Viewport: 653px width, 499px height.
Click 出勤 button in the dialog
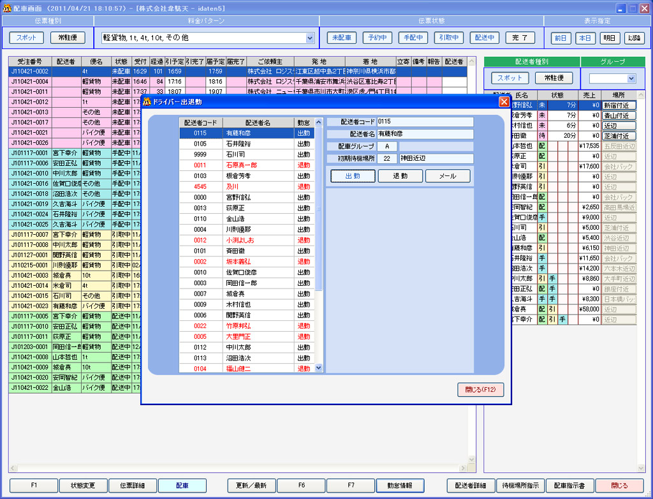point(353,176)
